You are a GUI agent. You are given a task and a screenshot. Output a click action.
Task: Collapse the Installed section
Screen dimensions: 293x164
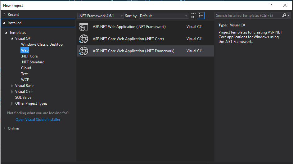pyautogui.click(x=4, y=23)
